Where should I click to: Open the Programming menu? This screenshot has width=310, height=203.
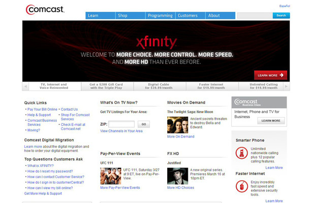tap(161, 16)
